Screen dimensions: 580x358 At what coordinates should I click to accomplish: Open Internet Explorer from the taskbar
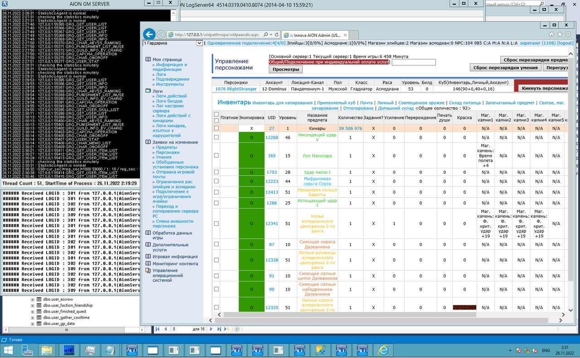point(384,350)
